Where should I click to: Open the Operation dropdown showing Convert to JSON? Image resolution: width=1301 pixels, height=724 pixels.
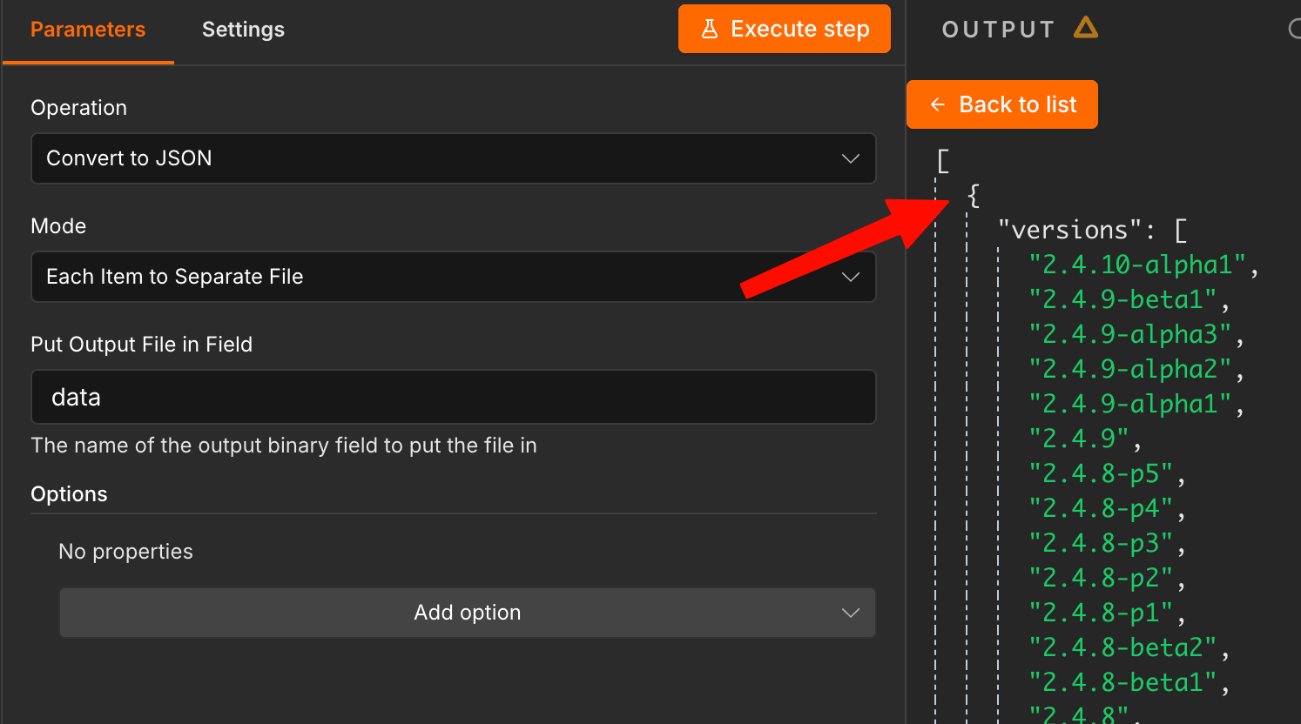point(454,158)
